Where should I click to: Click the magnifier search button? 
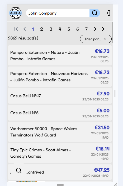95,13
